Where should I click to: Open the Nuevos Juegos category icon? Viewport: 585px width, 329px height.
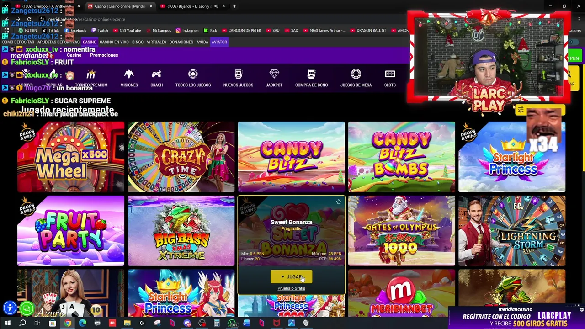pos(238,74)
